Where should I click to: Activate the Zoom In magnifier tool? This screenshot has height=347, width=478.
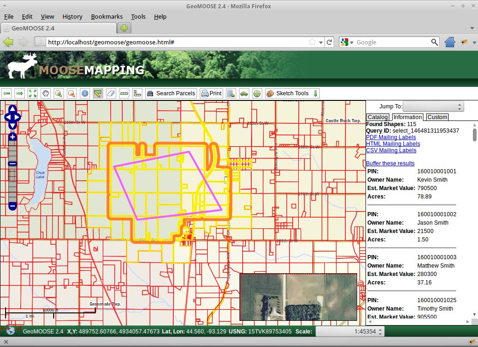(59, 93)
